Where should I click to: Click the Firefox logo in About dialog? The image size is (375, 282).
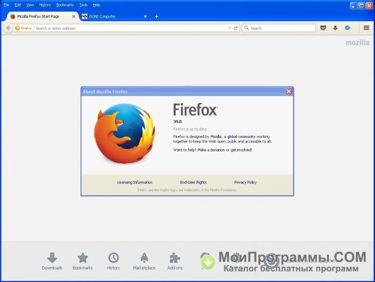pyautogui.click(x=124, y=133)
